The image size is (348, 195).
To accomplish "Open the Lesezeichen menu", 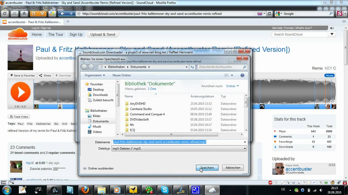I will [x=64, y=8].
